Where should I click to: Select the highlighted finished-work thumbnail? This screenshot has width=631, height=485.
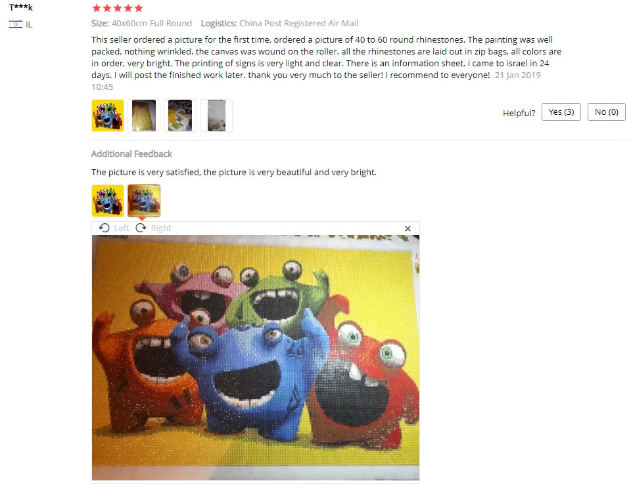click(x=144, y=201)
